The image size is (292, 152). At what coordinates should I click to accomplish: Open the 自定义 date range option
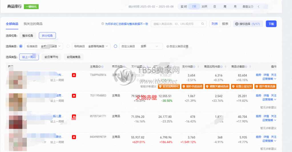pyautogui.click(x=248, y=7)
